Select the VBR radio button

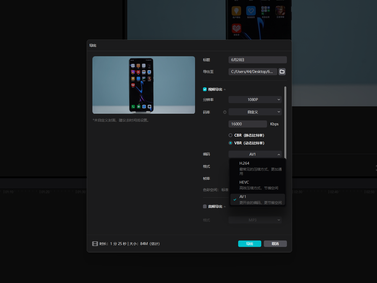tap(230, 143)
